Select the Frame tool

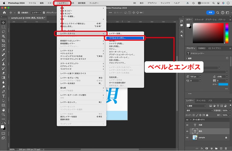(x=3, y=45)
